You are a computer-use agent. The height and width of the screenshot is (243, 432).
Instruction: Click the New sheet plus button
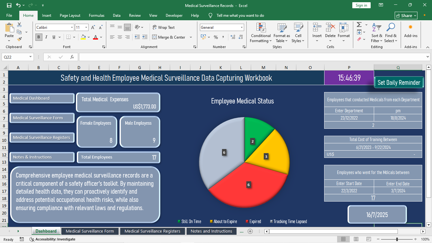250,231
